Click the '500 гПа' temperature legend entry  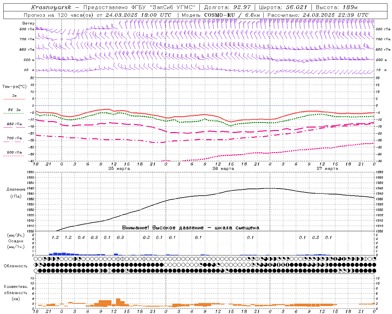14,152
